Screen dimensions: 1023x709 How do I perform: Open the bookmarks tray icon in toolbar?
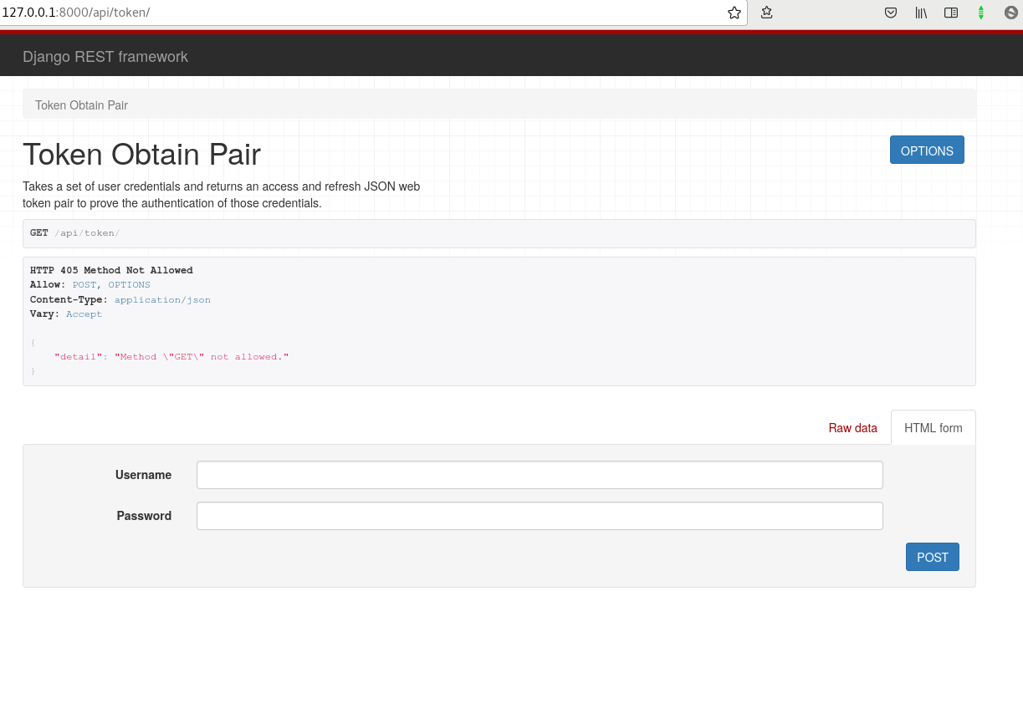coord(766,13)
